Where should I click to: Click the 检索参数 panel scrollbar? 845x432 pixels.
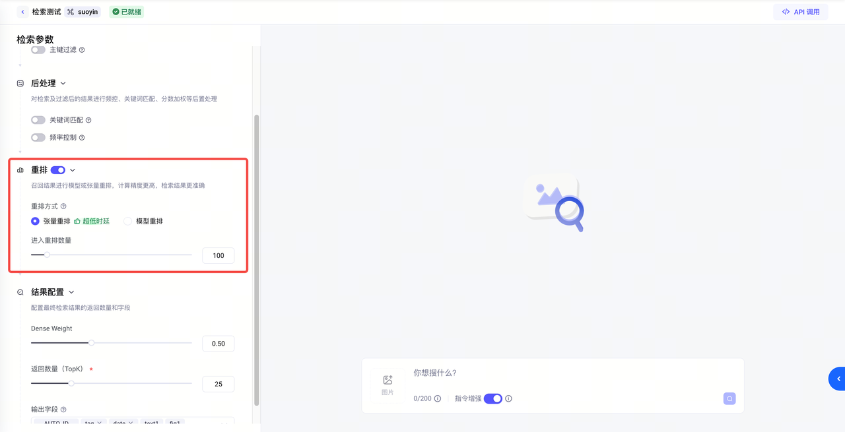(x=257, y=261)
